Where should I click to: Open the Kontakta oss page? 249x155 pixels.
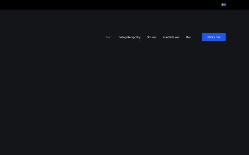(x=171, y=37)
